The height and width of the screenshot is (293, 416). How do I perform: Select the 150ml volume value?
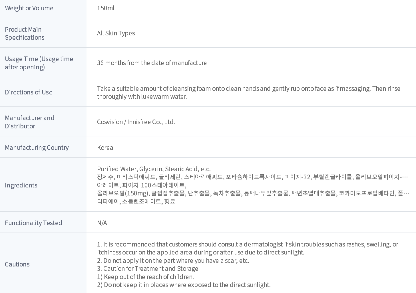[106, 8]
